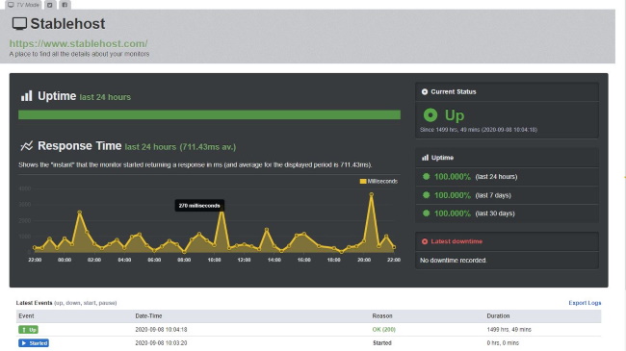Click the OK (200) reason text

click(x=383, y=330)
